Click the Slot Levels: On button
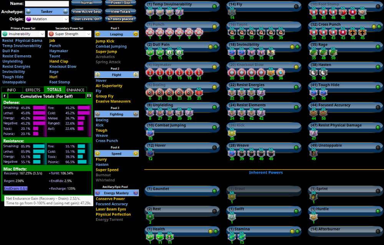This screenshot has width=384, height=245. pyautogui.click(x=86, y=19)
